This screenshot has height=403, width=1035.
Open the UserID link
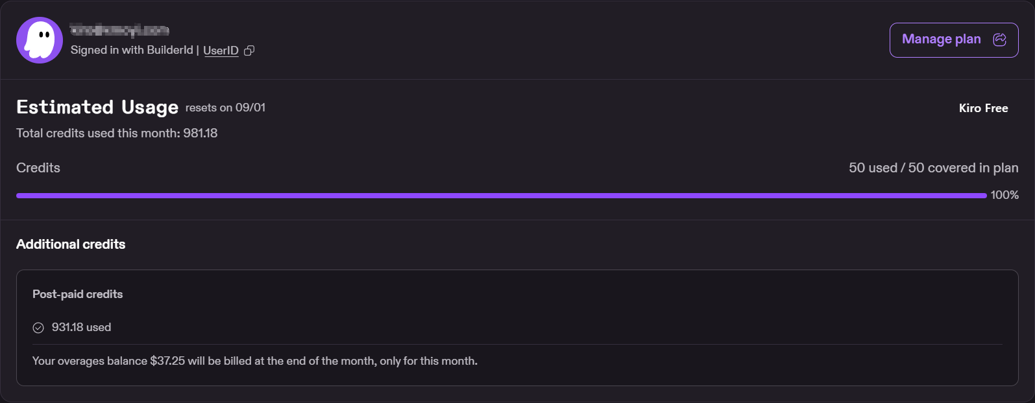click(x=221, y=51)
